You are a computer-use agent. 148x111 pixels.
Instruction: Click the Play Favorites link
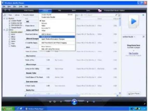tap(133, 53)
